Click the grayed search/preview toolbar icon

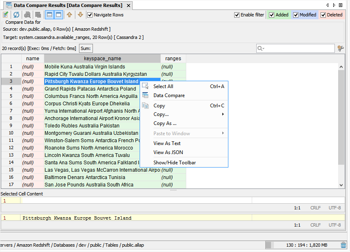tap(27, 15)
